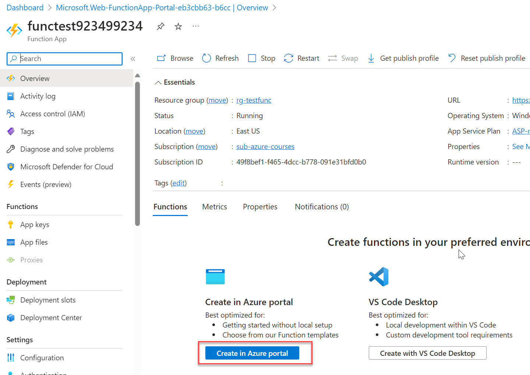Switch to the Metrics tab
This screenshot has width=530, height=375.
point(215,207)
